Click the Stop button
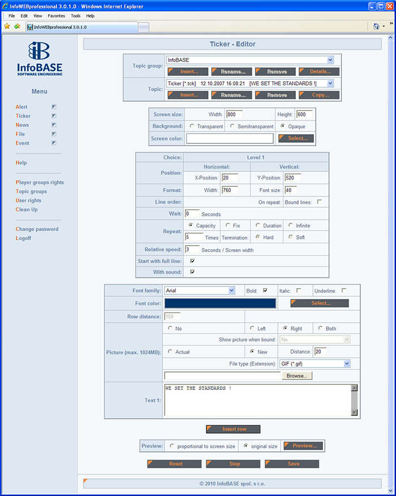 tap(233, 464)
